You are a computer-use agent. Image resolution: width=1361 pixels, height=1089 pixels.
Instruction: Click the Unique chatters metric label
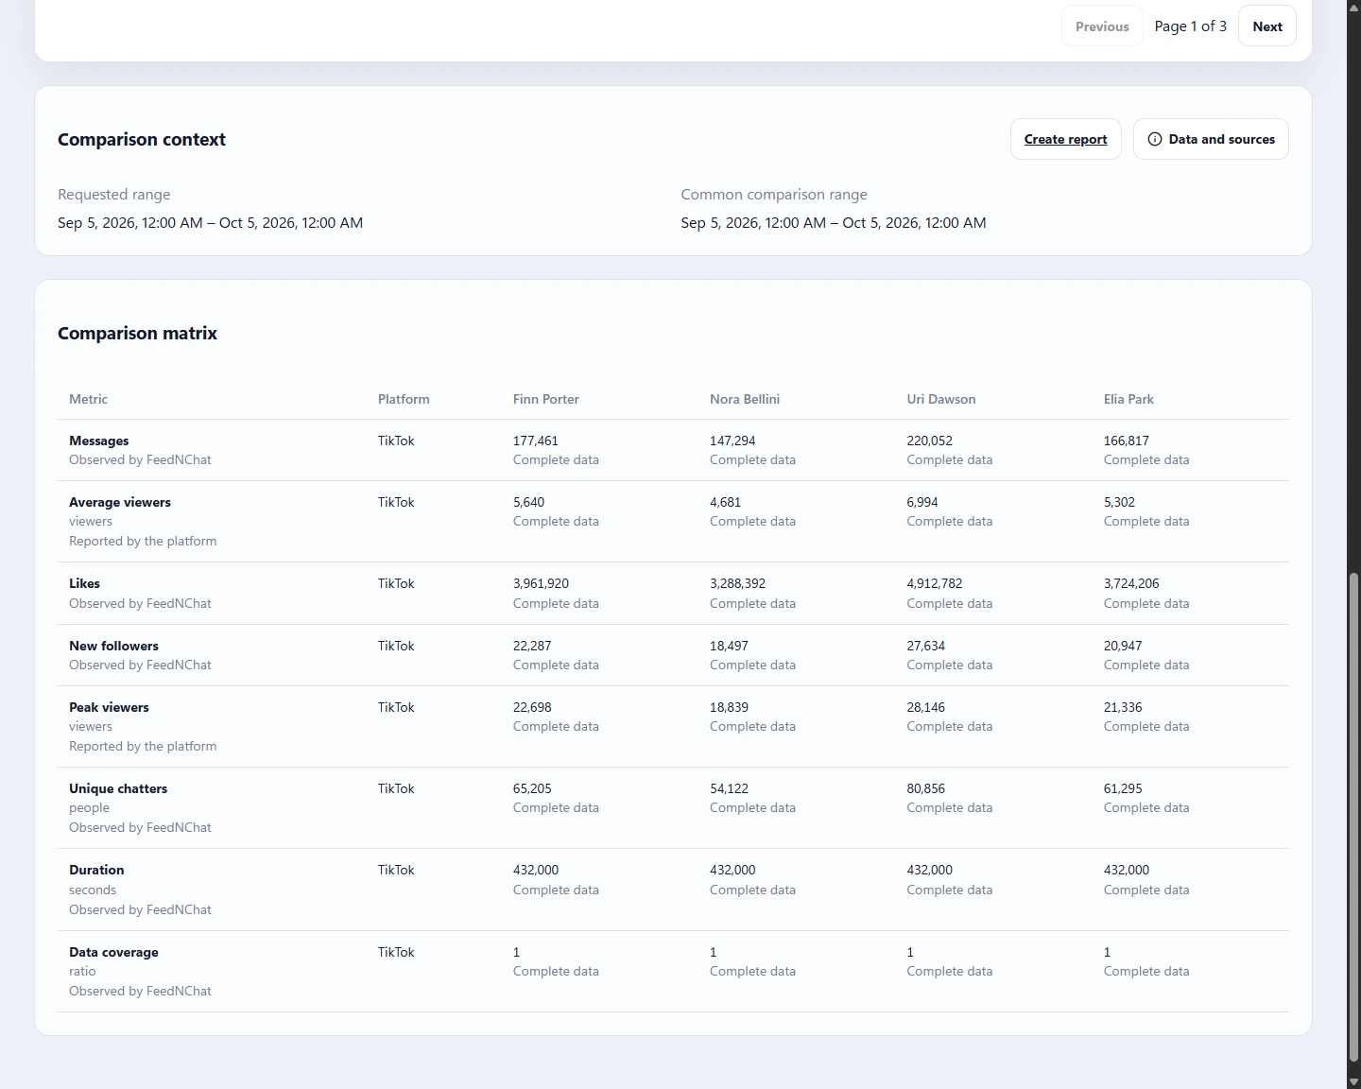tap(118, 788)
